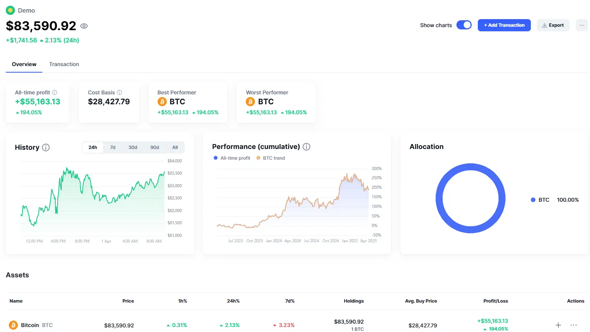
Task: Add a transaction with Bitcoin row plus icon
Action: click(558, 325)
